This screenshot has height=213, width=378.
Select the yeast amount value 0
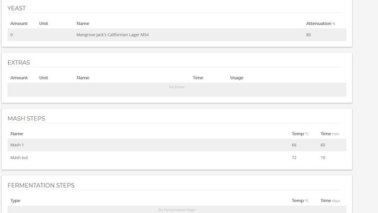[x=11, y=35]
